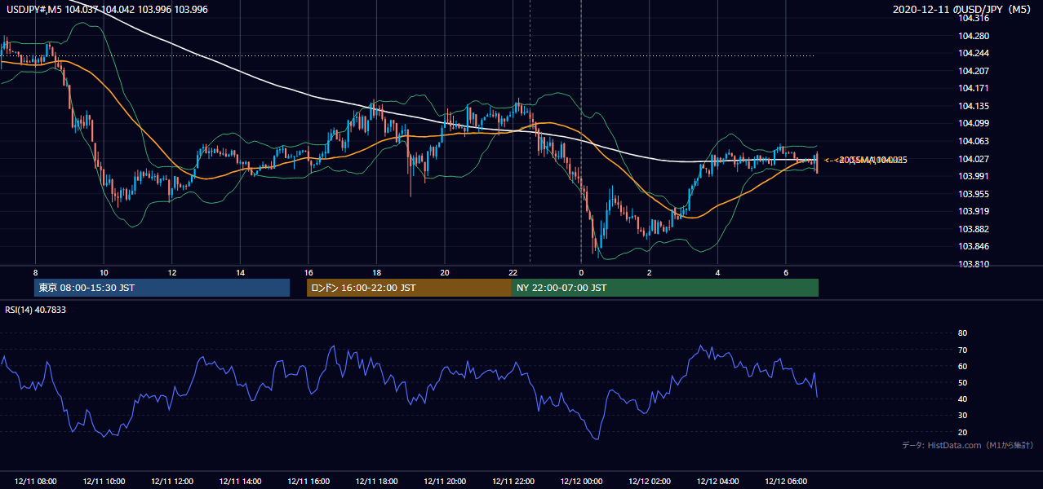This screenshot has height=489, width=1043.
Task: Click price axis label 104.135
Action: coord(974,106)
